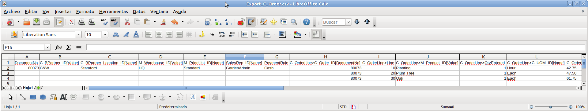588x111 pixels.
Task: Select row 2 header
Action: pyautogui.click(x=8, y=68)
